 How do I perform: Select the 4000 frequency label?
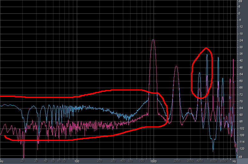200,161
